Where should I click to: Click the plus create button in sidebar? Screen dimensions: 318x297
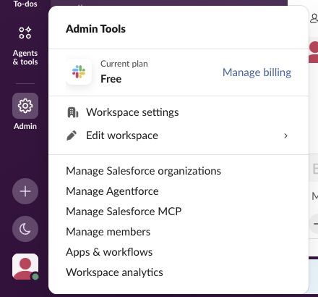(x=25, y=191)
